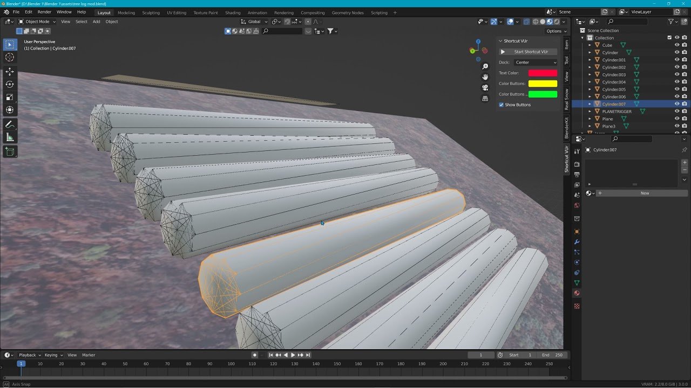
Task: Activate the Cursor tool
Action: click(x=10, y=57)
